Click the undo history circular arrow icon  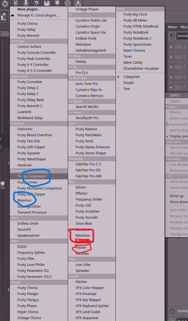coord(5,3)
